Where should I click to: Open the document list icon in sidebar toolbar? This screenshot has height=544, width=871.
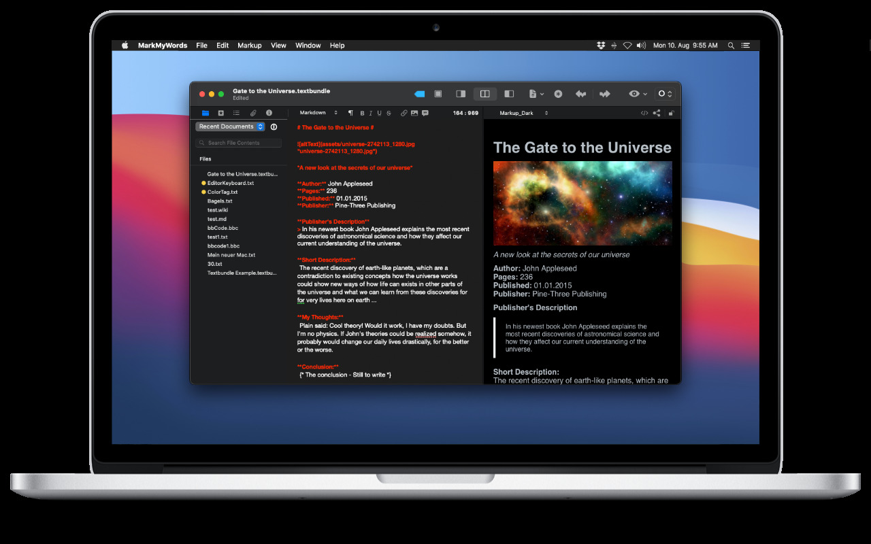coord(237,113)
